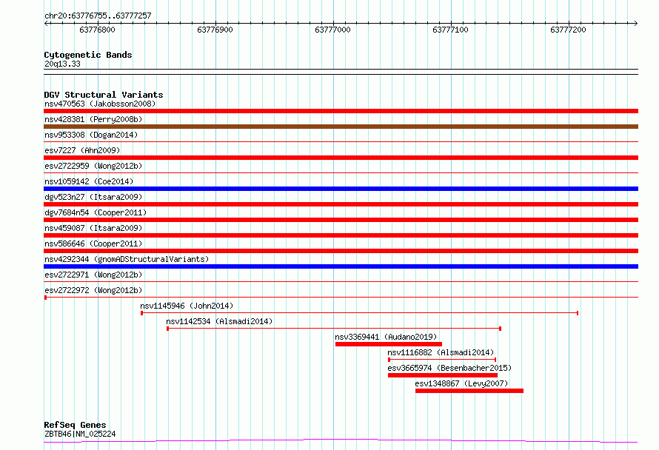659x450 pixels.
Task: Select the red dgv523n27 variant bar
Action: 341,204
